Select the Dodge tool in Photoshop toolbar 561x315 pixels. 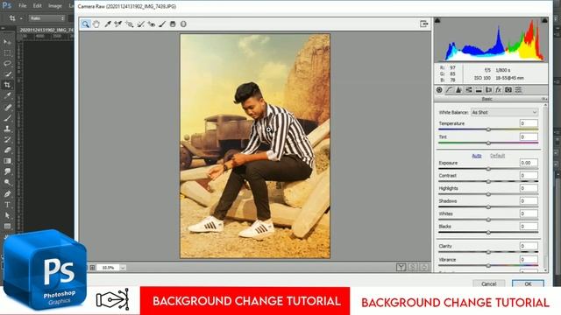tap(7, 183)
